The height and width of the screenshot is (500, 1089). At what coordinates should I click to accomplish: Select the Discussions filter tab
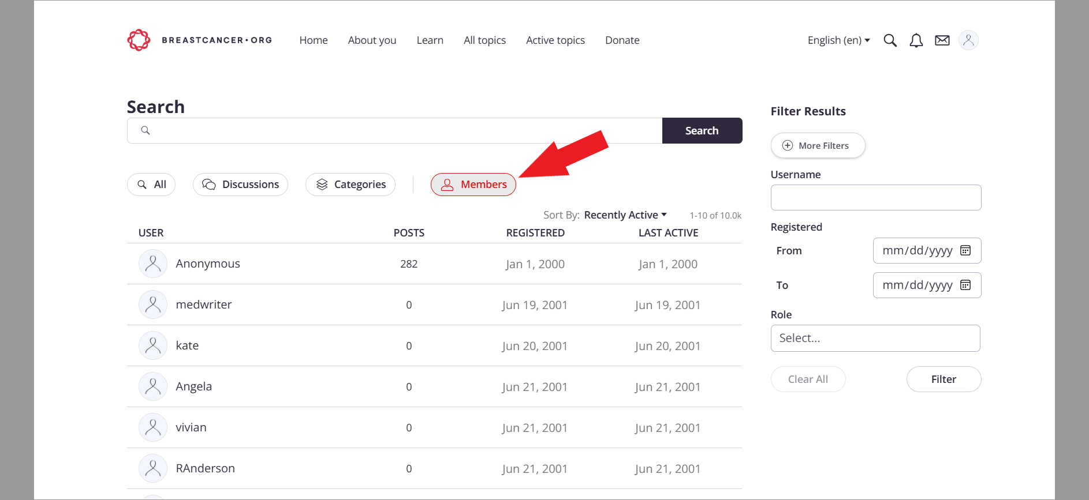tap(240, 185)
